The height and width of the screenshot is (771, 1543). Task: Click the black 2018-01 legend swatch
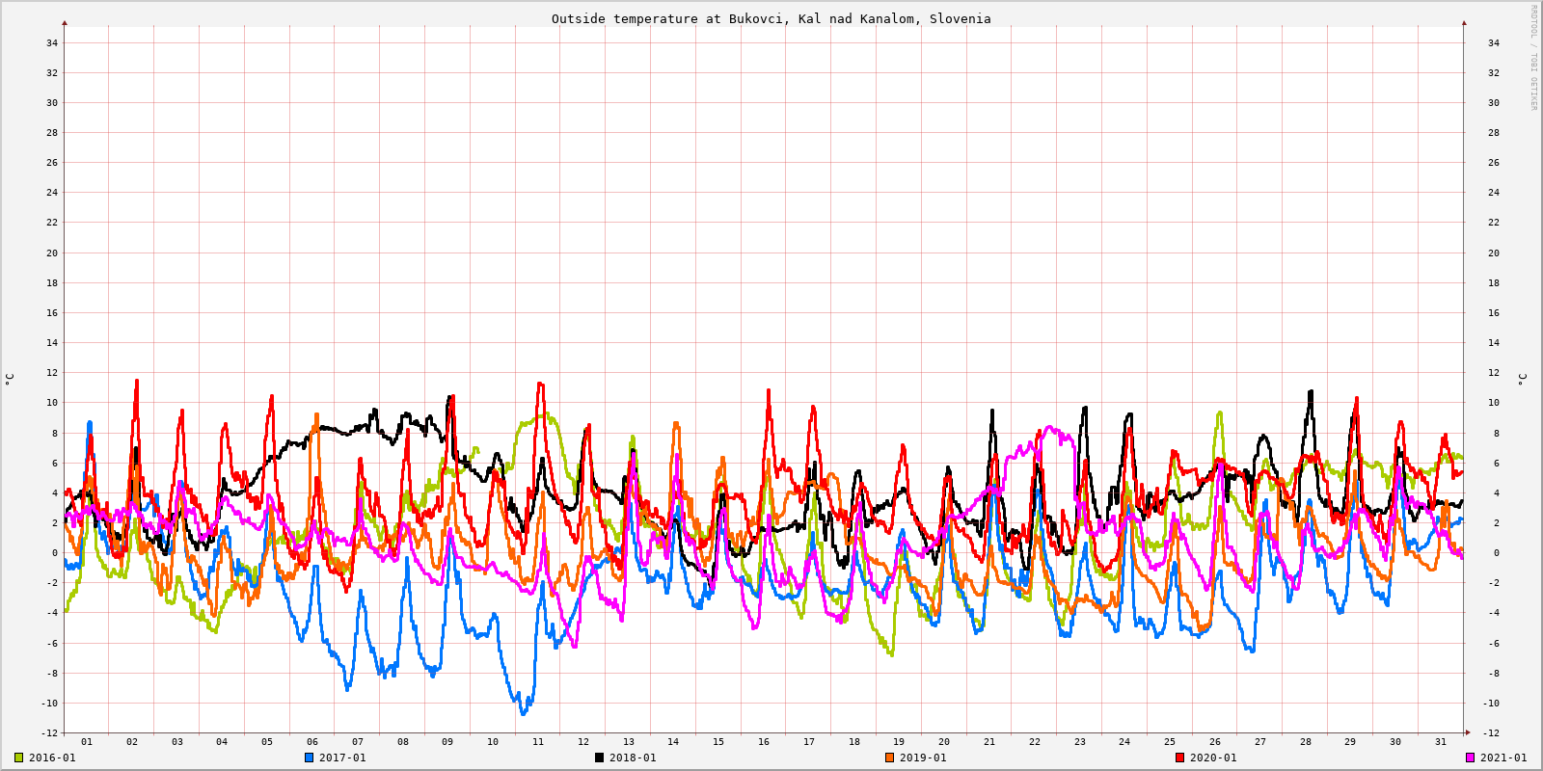tap(599, 758)
